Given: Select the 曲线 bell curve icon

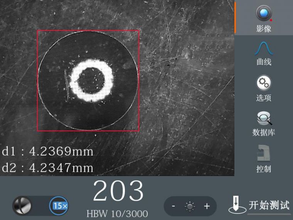Looking at the screenshot, I should [x=264, y=48].
